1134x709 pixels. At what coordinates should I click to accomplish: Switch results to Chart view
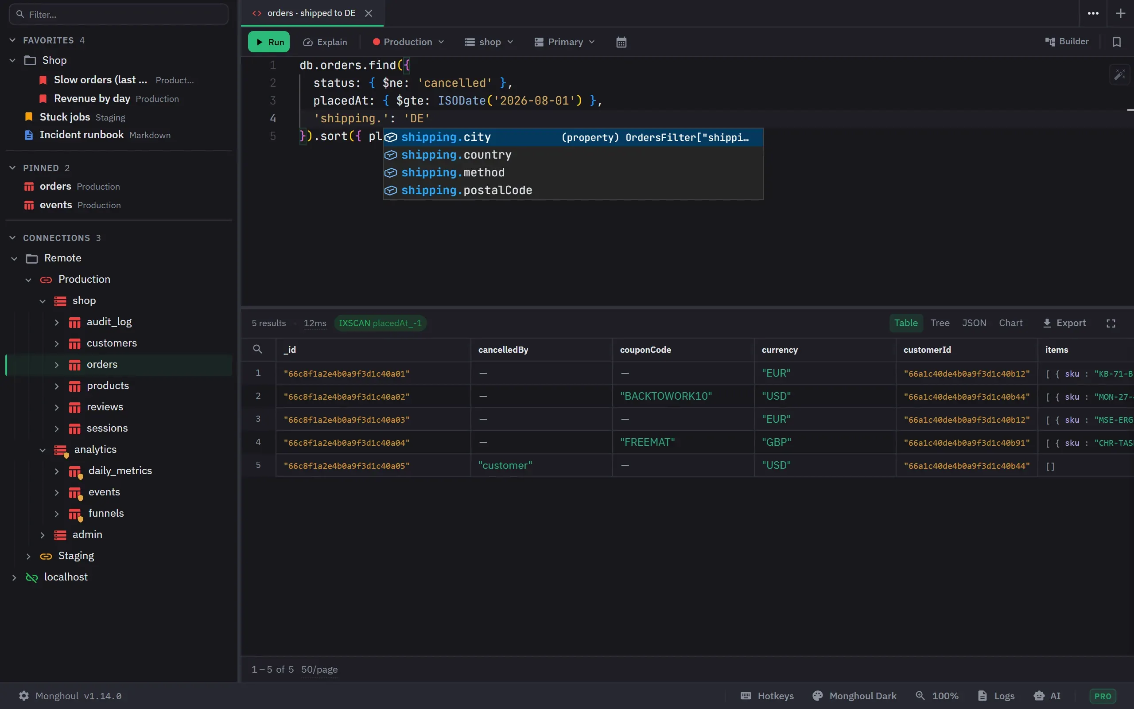[x=1010, y=323]
